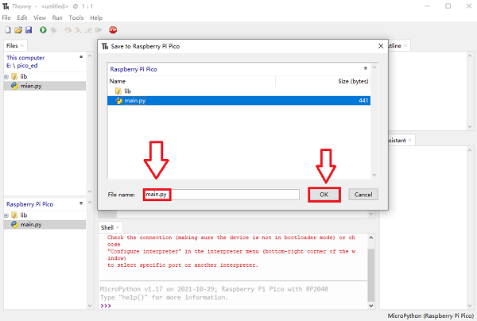477x321 pixels.
Task: Open Raspberry Pi Pico panel options menu
Action: [81, 203]
